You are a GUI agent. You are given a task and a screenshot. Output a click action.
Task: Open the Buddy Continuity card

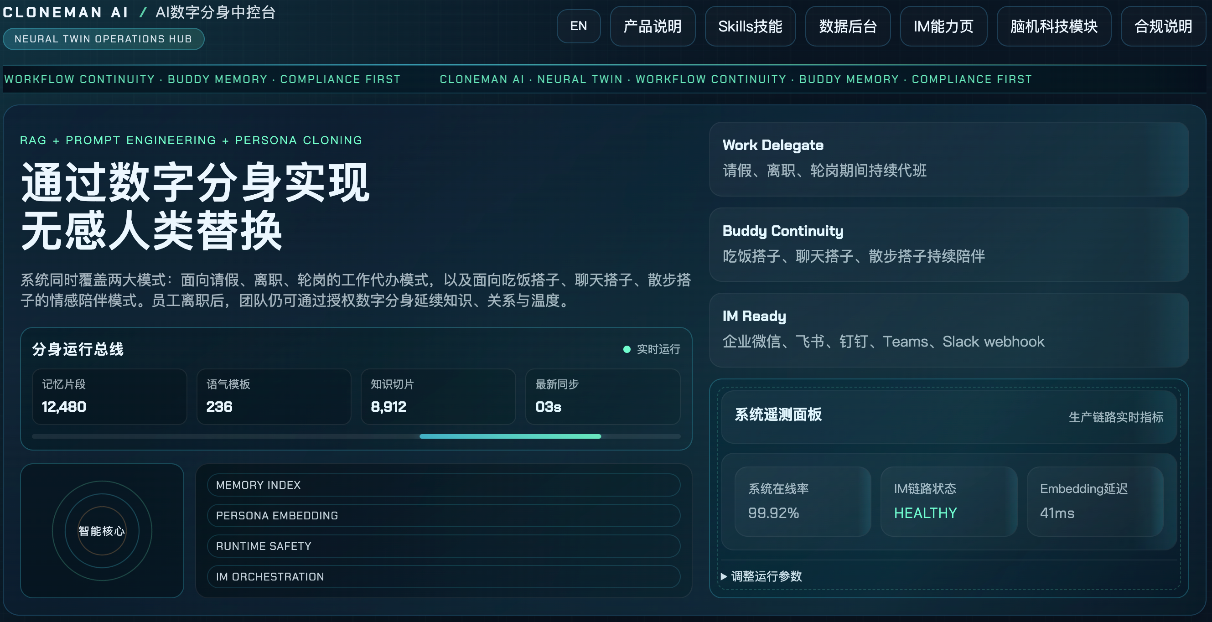pos(948,245)
